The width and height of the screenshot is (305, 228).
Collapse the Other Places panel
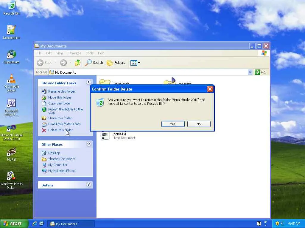[88, 144]
